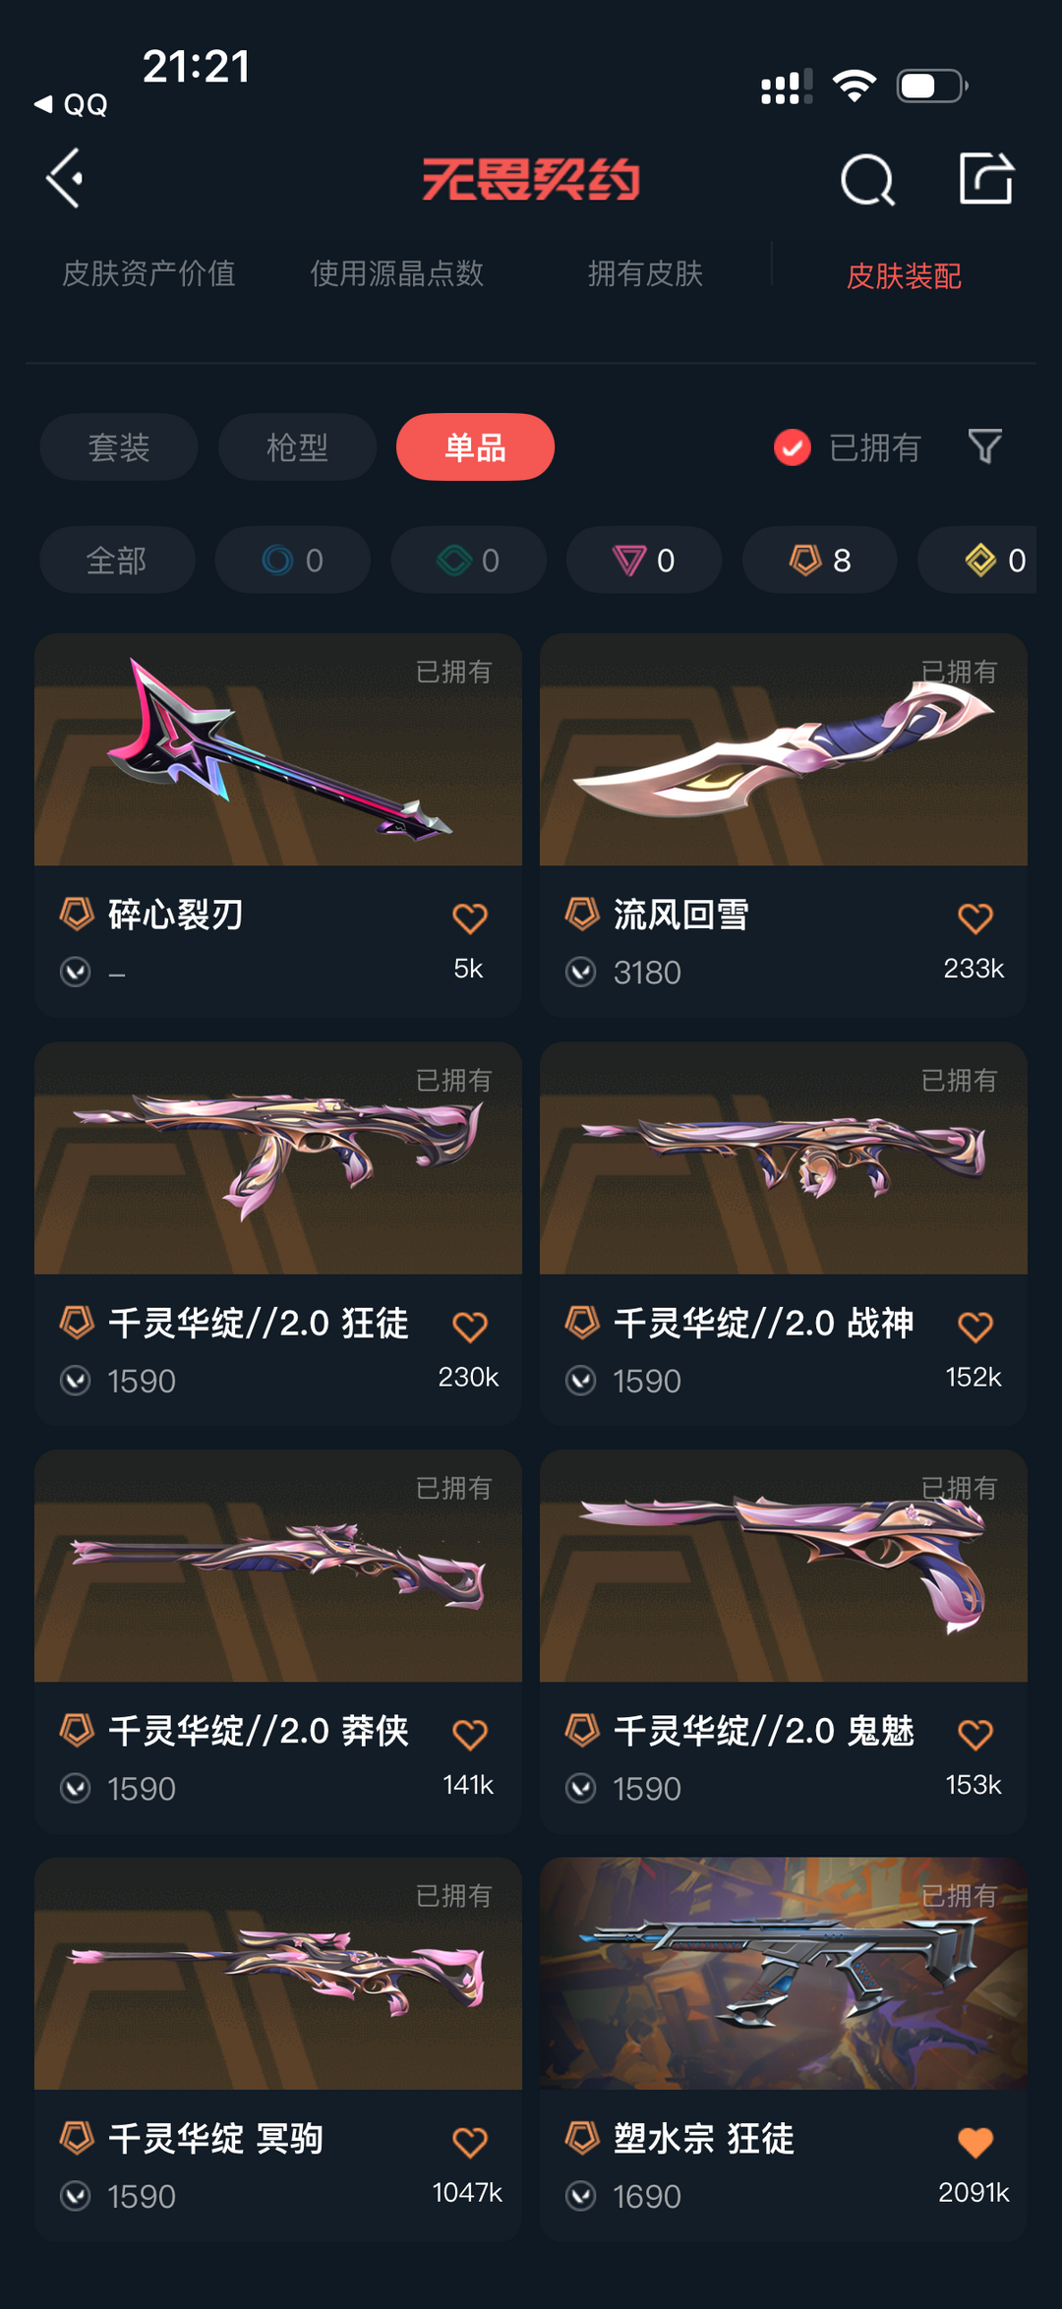
Task: Heart the 千灵华绽 冥驹 skin
Action: (x=470, y=2142)
